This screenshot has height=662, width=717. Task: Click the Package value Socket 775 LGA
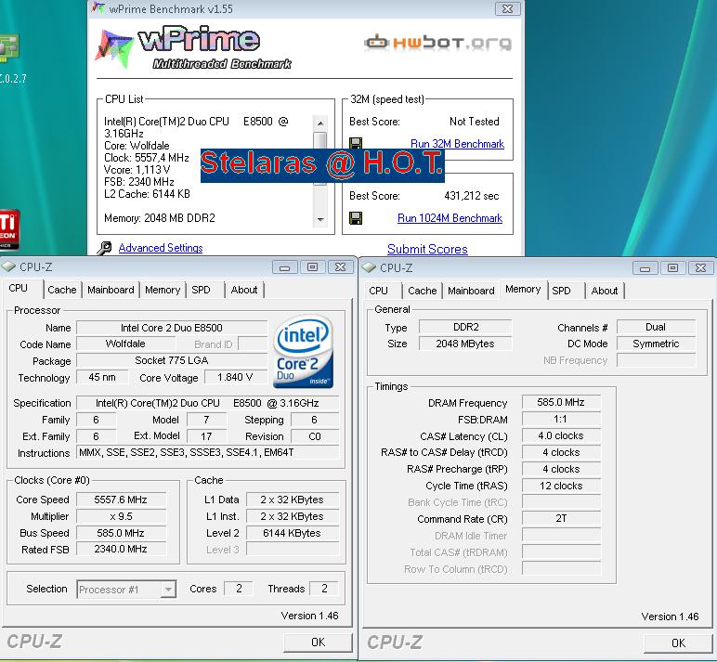click(x=172, y=361)
